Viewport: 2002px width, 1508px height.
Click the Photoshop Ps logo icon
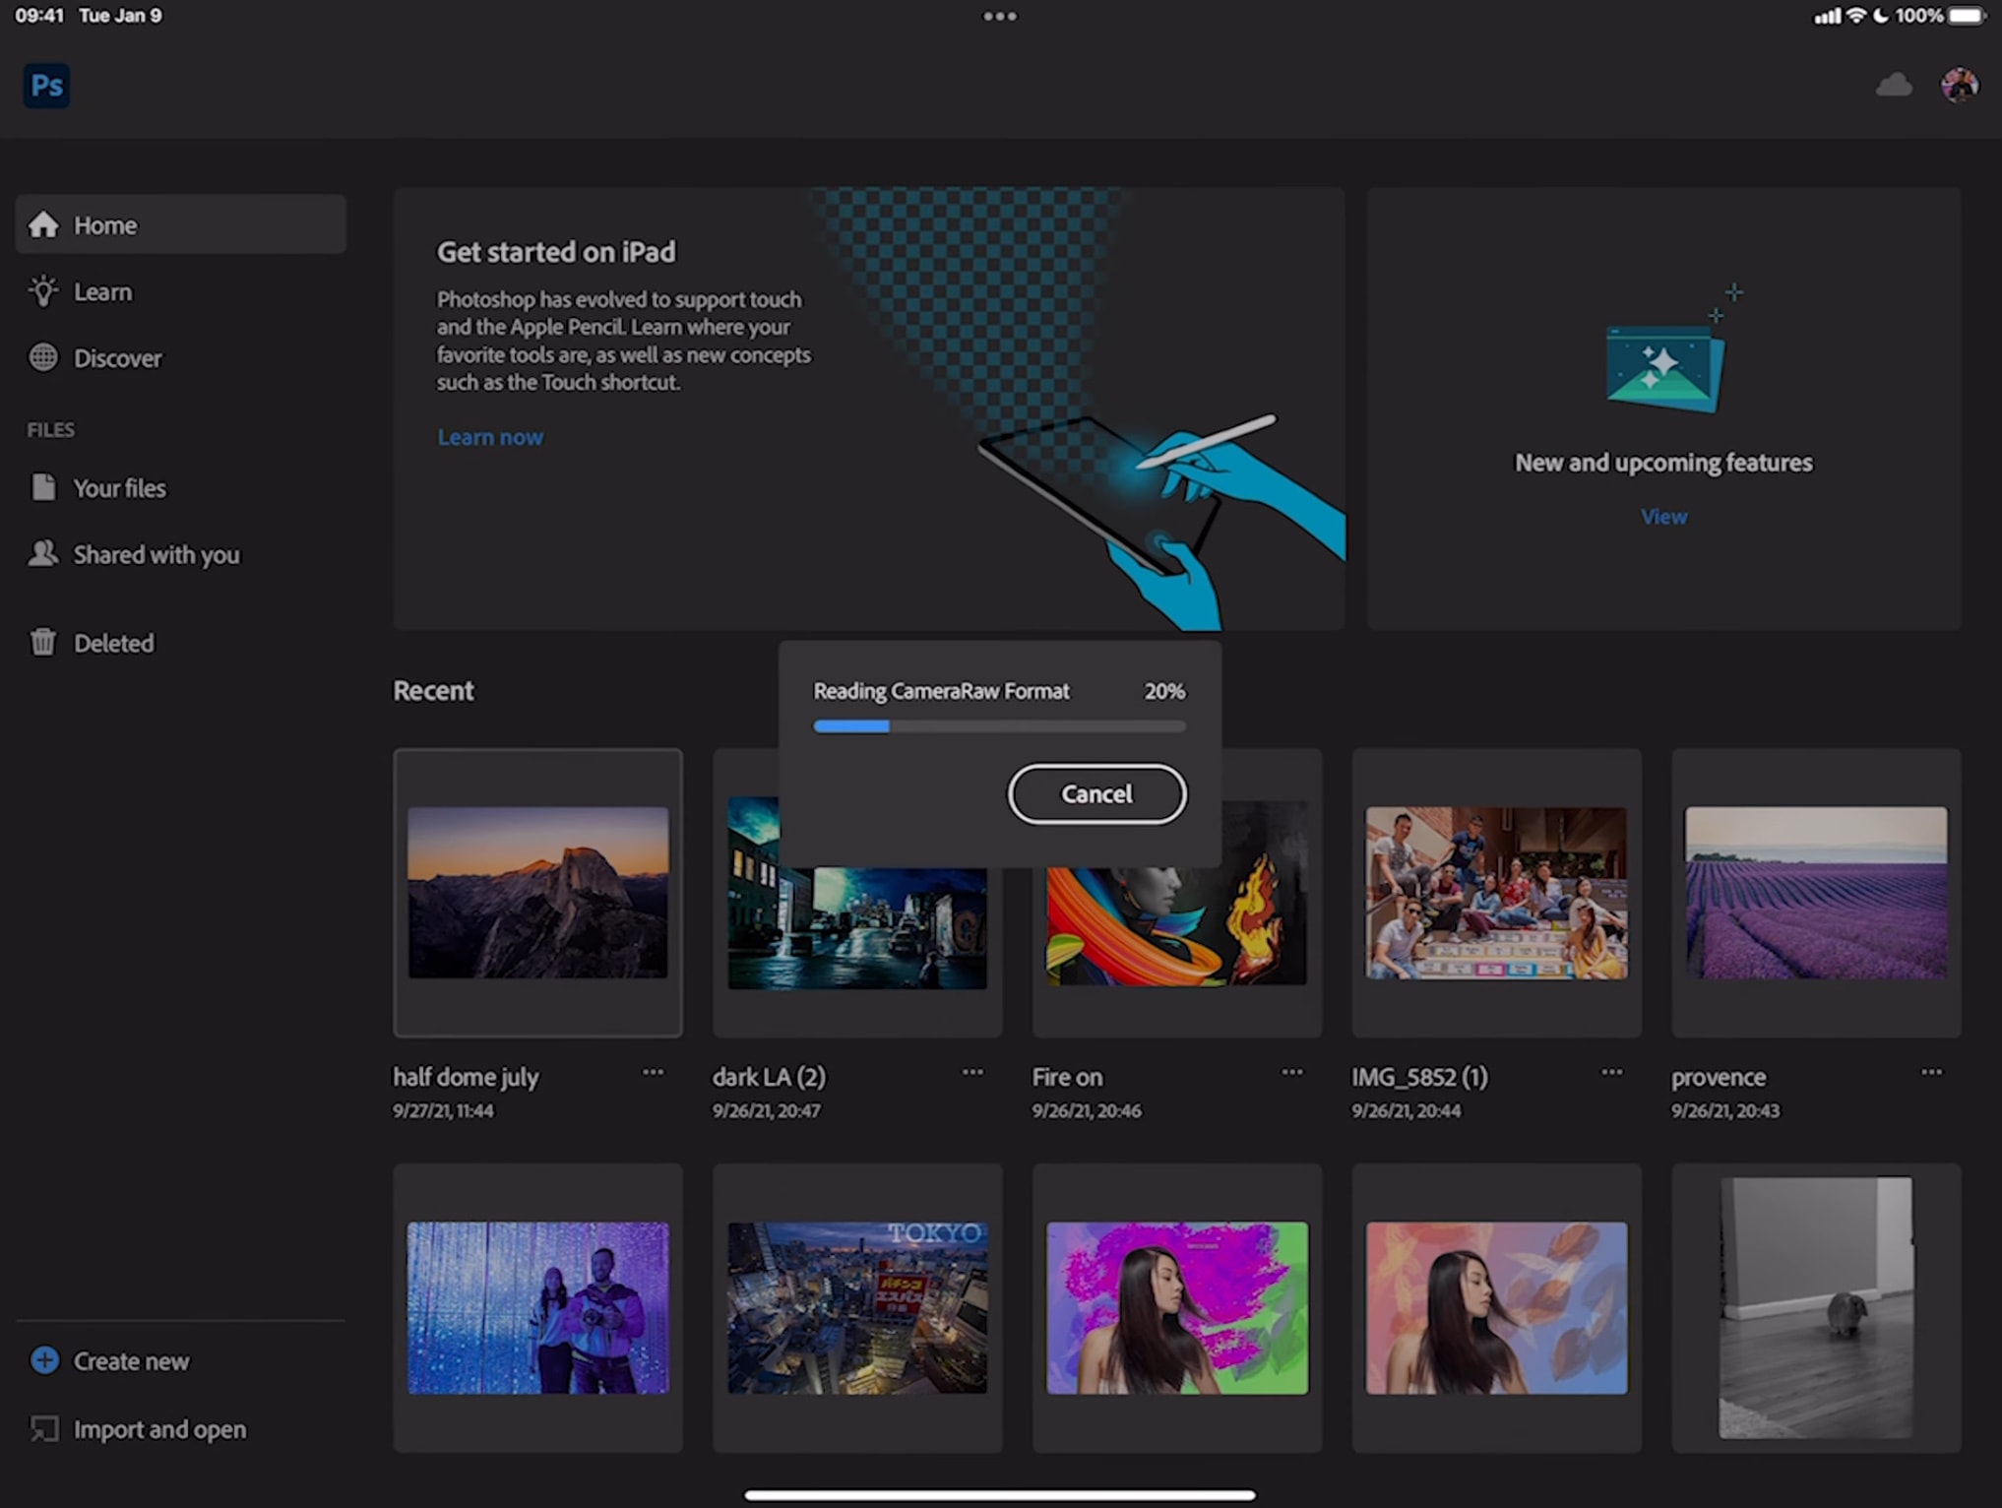pos(46,86)
